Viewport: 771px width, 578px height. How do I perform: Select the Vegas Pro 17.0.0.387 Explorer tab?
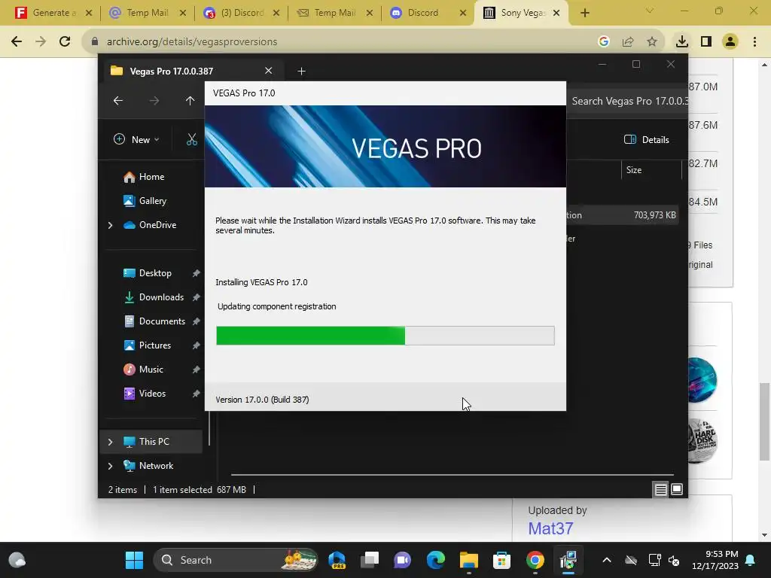192,71
